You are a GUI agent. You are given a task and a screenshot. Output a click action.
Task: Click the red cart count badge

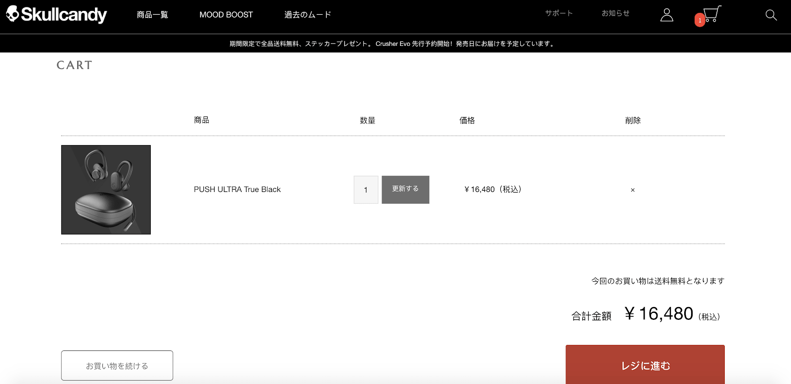point(700,20)
